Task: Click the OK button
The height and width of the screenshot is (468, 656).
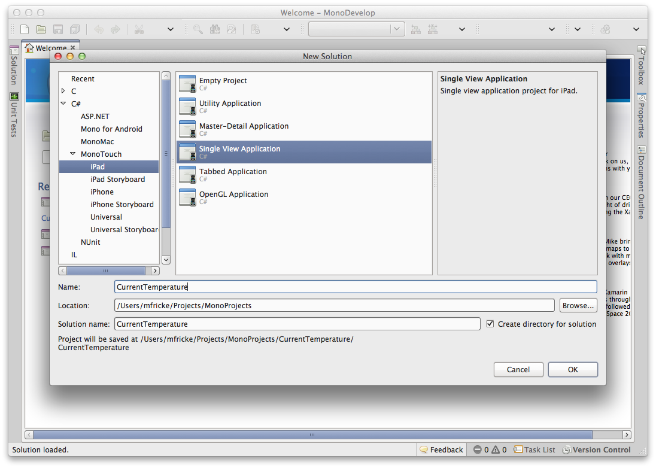Action: pos(573,369)
